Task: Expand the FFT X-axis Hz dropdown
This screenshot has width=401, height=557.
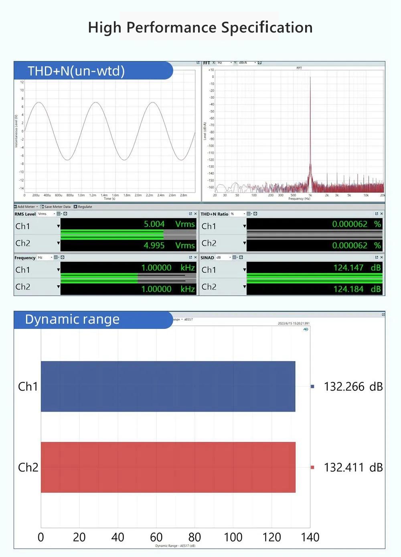Action: click(x=231, y=63)
